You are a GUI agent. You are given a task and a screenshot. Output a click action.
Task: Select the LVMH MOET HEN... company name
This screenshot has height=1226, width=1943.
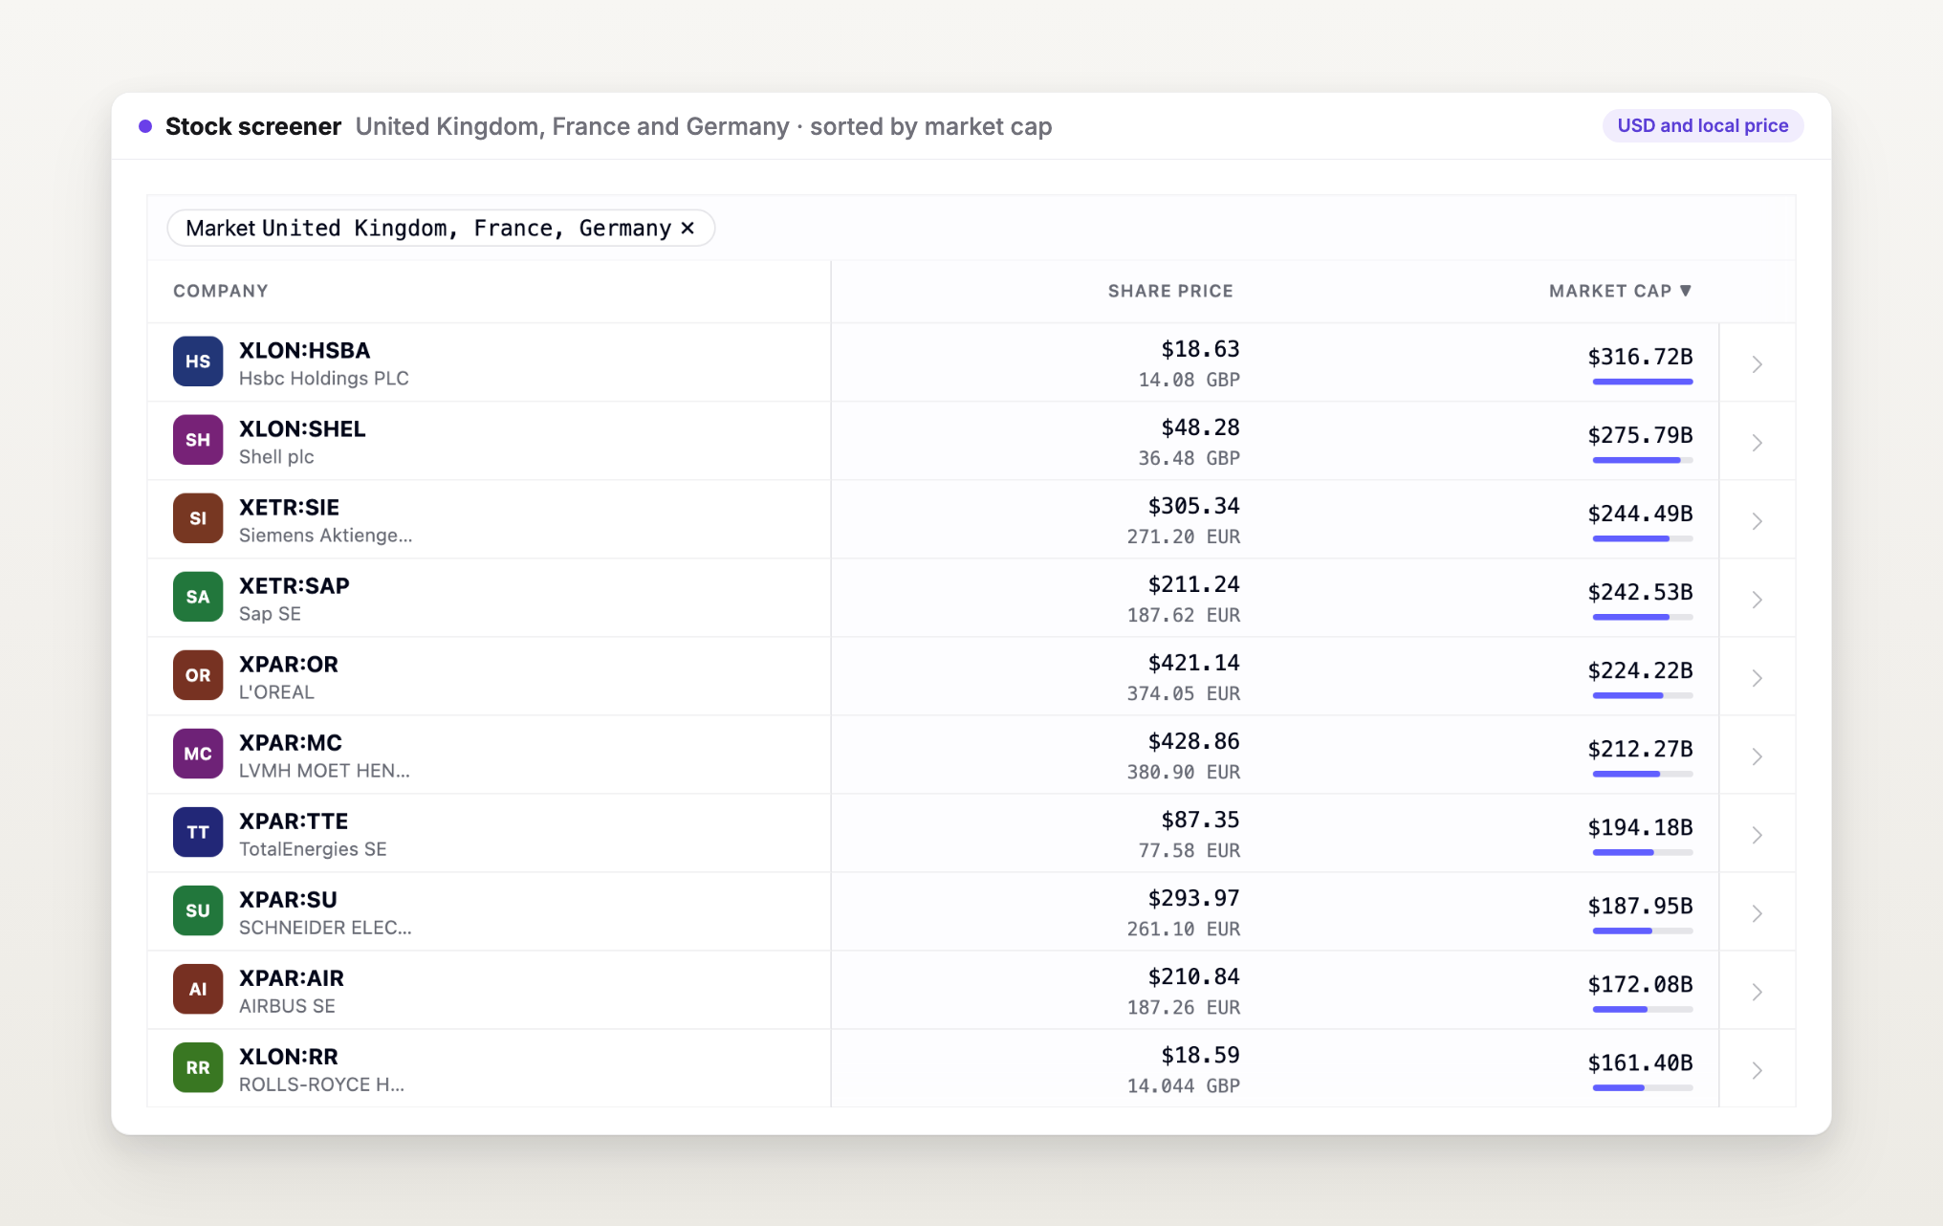coord(324,770)
